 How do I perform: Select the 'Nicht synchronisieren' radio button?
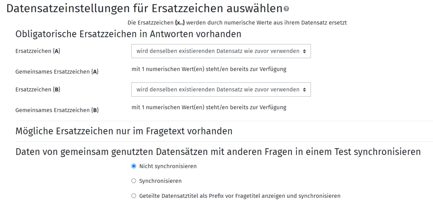point(134,166)
